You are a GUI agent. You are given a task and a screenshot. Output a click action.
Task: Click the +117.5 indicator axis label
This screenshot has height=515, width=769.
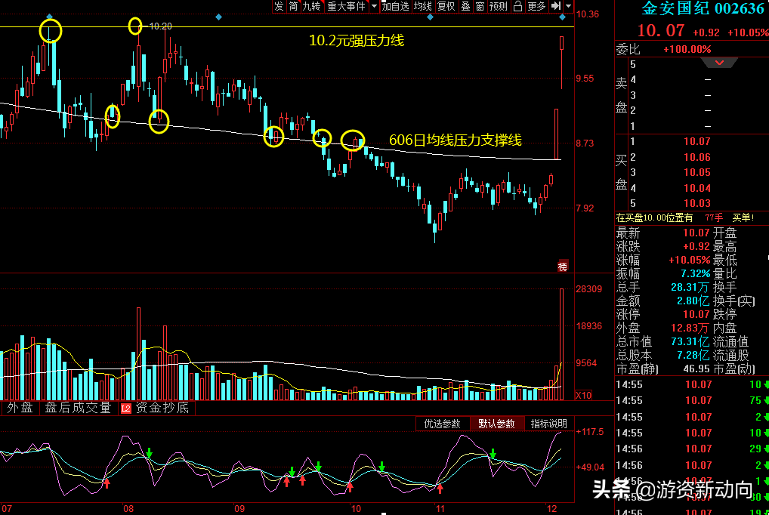tap(590, 432)
